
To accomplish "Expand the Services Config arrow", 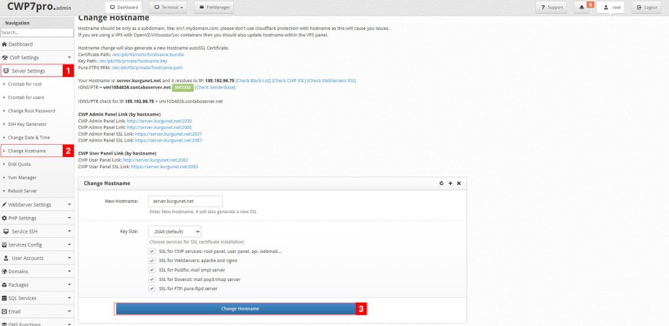I will [69, 244].
